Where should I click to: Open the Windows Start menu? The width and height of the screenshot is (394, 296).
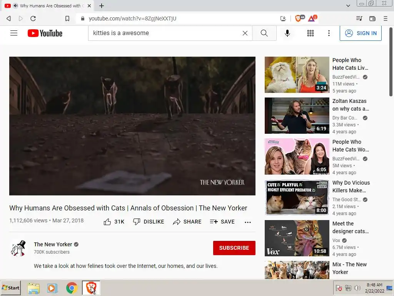[10, 288]
